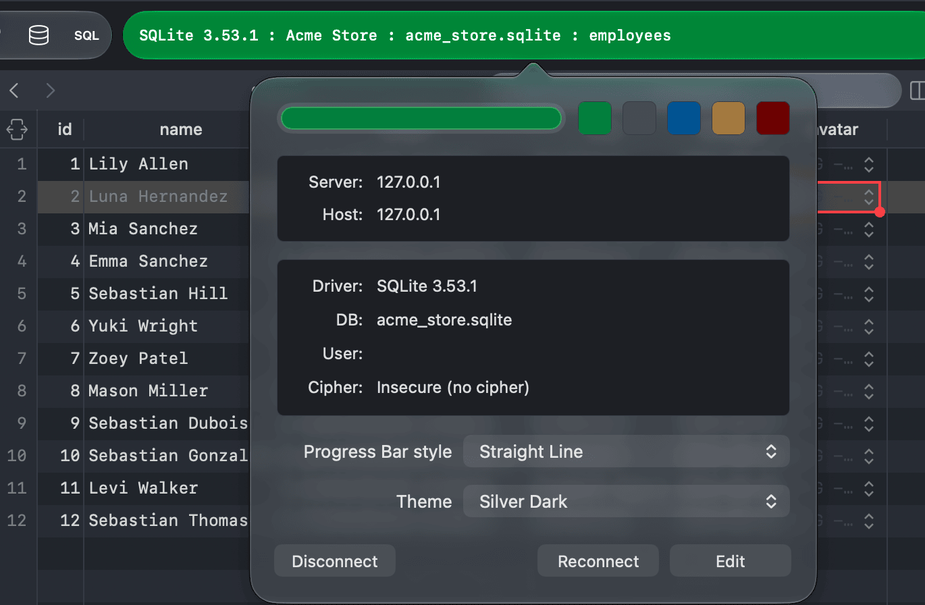The width and height of the screenshot is (925, 605).
Task: Open avatar stepper for Lily Allen row
Action: pos(870,164)
